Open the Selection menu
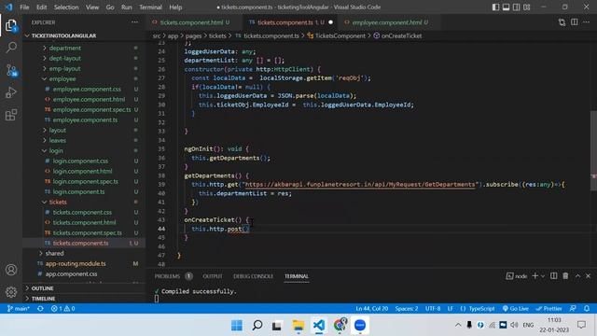This screenshot has height=336, width=597. (x=66, y=7)
